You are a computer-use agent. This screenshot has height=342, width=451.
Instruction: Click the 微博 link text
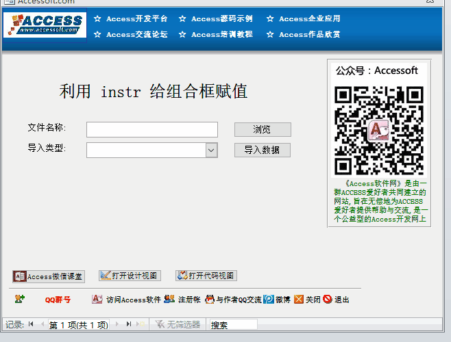[x=283, y=300]
